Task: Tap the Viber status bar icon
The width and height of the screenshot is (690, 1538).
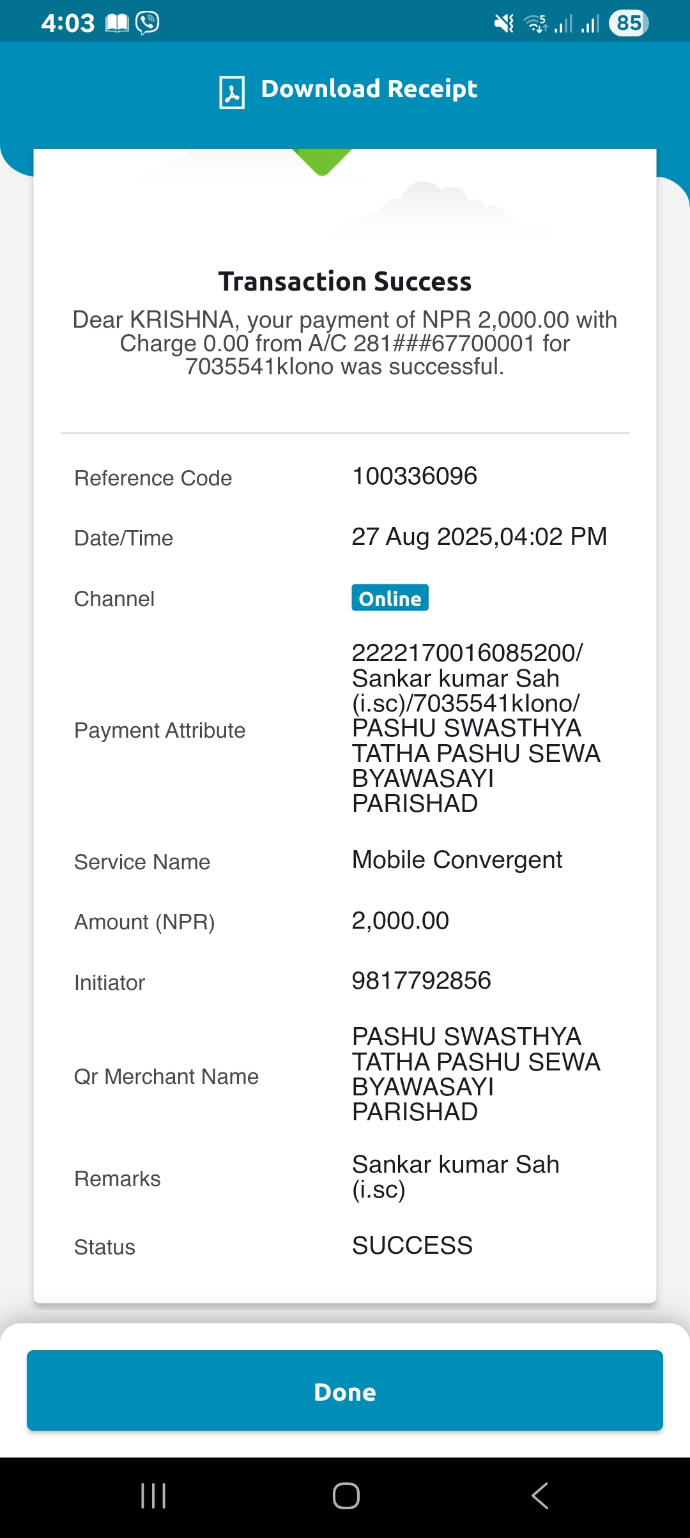Action: click(x=148, y=23)
